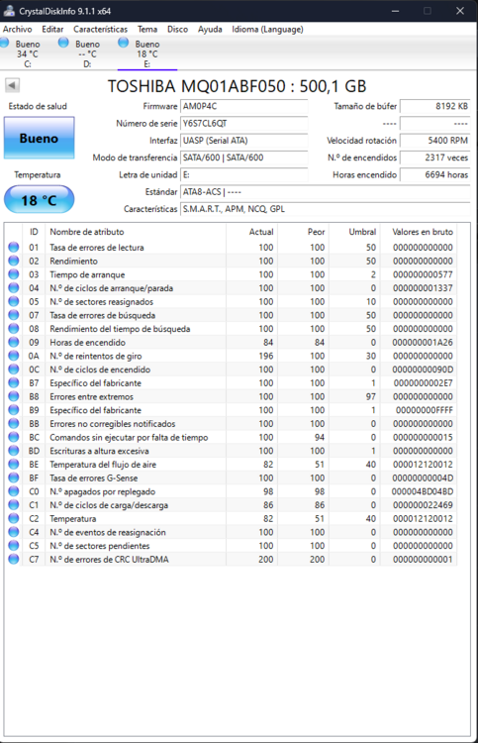The width and height of the screenshot is (478, 743).
Task: Click status orb for Comandos sin ejecutar row
Action: click(x=14, y=437)
